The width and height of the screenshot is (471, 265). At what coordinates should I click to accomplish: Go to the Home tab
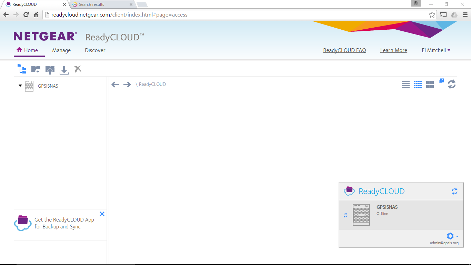pos(27,50)
